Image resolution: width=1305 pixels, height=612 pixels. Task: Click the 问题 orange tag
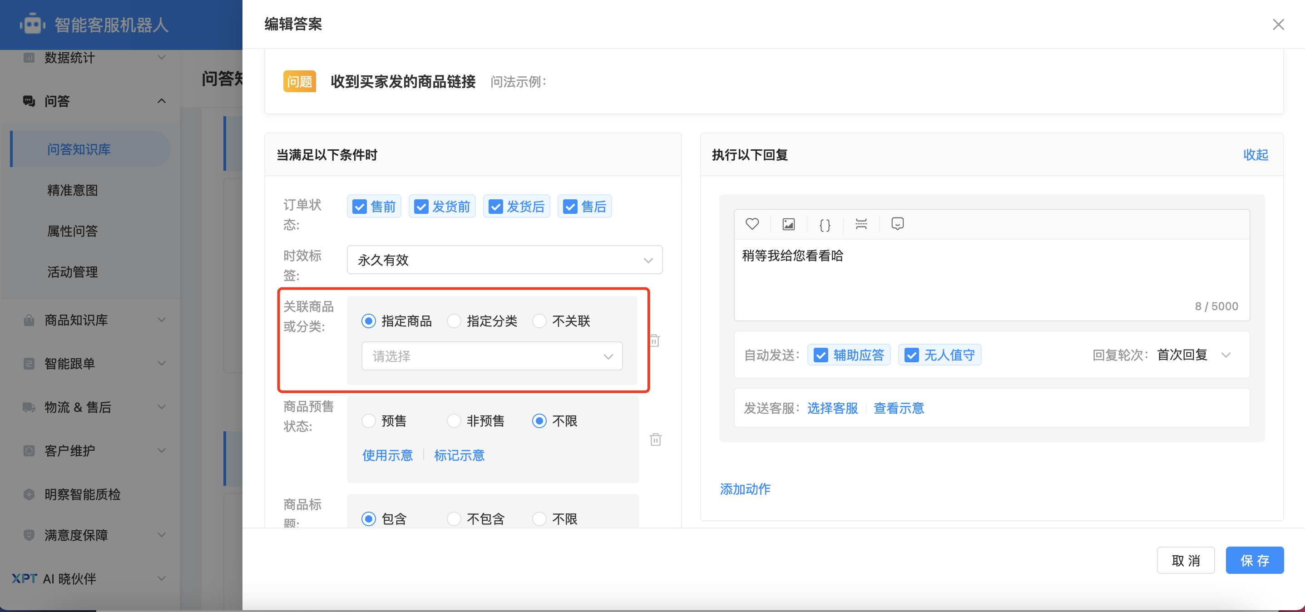click(x=299, y=82)
